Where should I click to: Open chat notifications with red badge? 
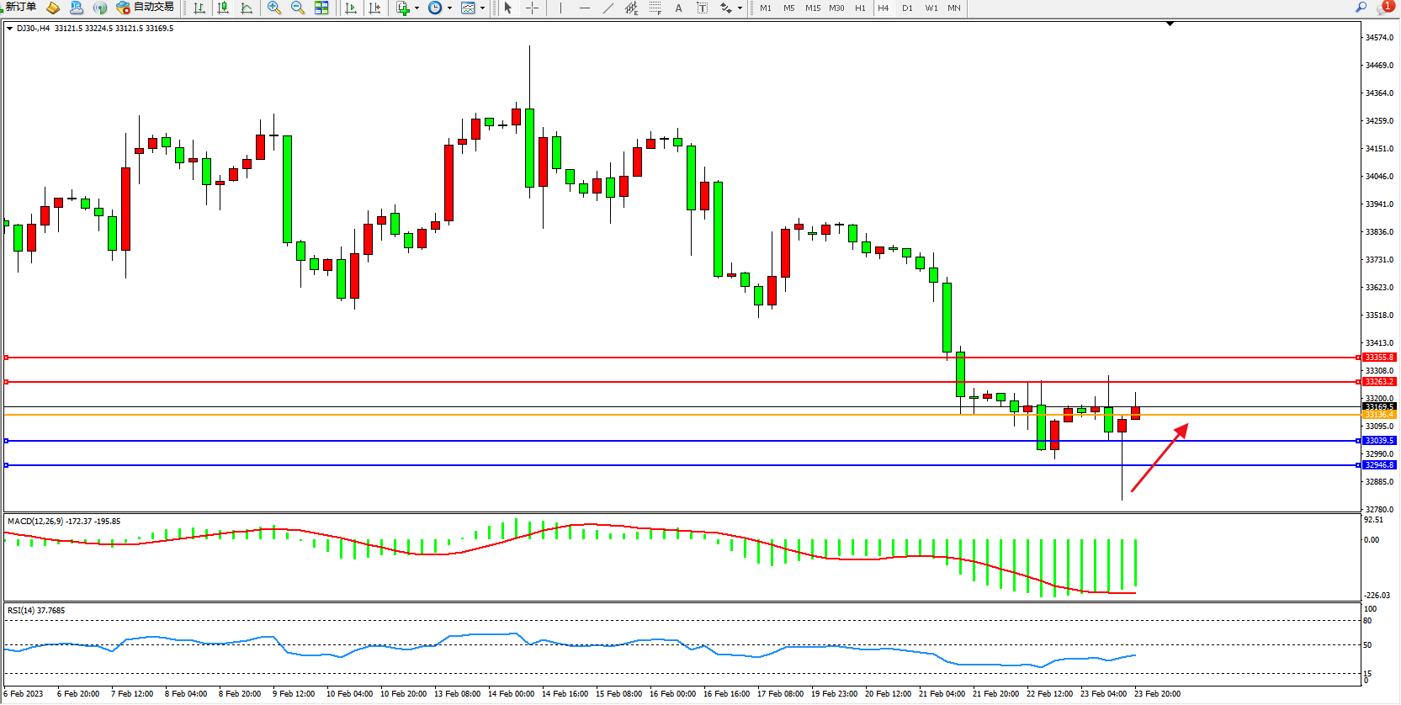[1384, 8]
